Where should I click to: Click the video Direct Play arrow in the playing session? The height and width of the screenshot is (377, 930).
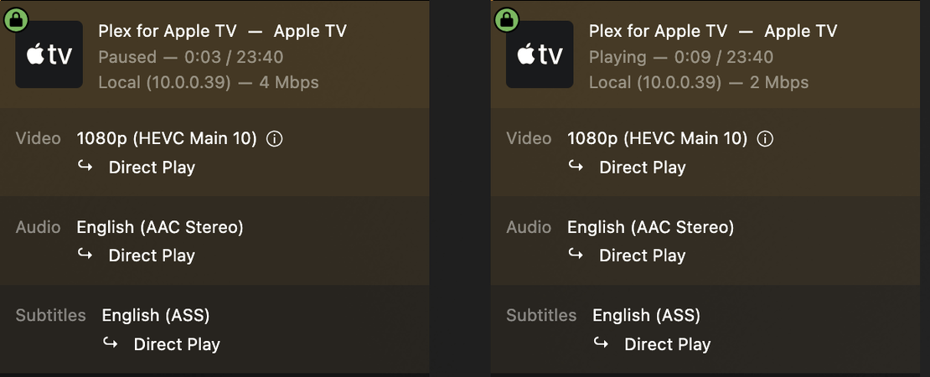click(576, 166)
